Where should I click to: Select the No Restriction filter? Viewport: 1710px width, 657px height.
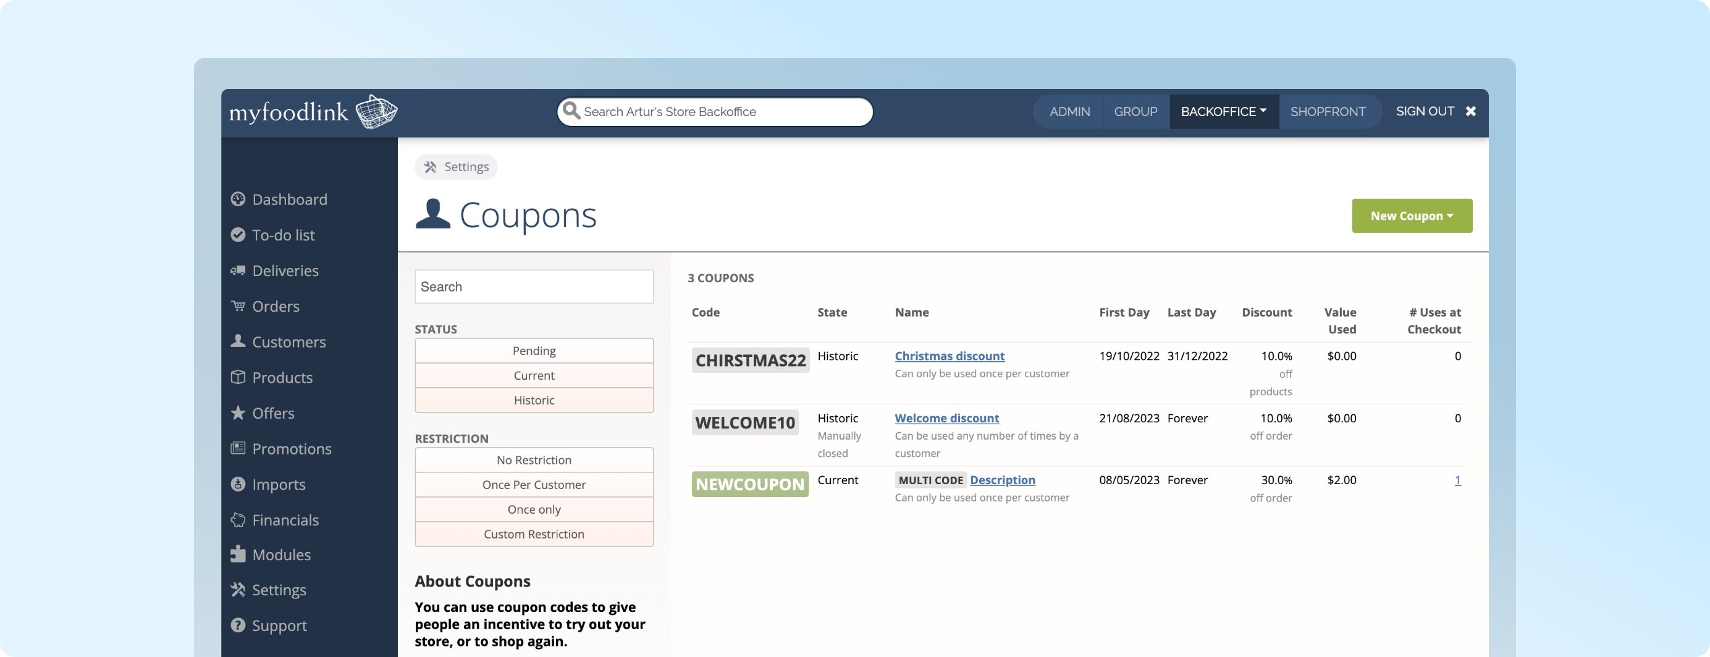pyautogui.click(x=534, y=460)
